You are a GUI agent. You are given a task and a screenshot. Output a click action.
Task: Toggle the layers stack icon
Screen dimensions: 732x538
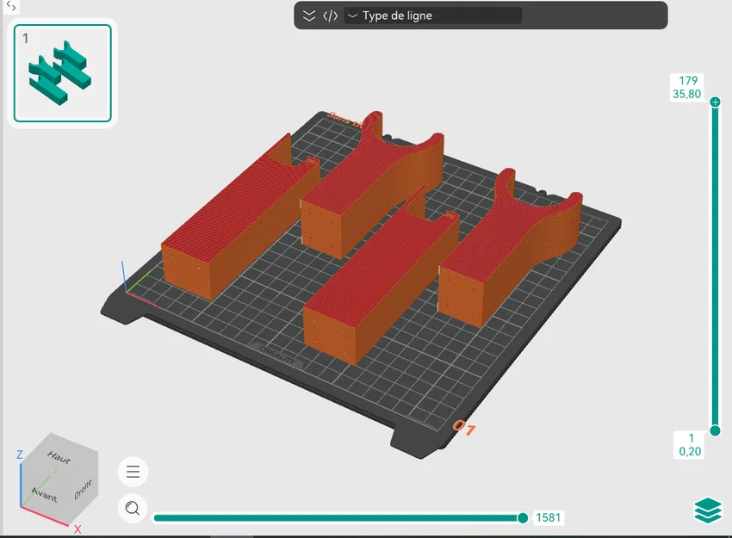[708, 510]
